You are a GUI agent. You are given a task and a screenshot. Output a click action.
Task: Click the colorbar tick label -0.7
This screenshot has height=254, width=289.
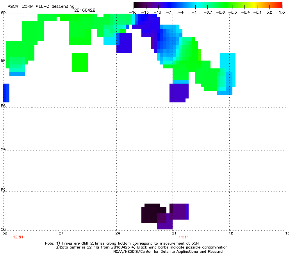click(208, 13)
